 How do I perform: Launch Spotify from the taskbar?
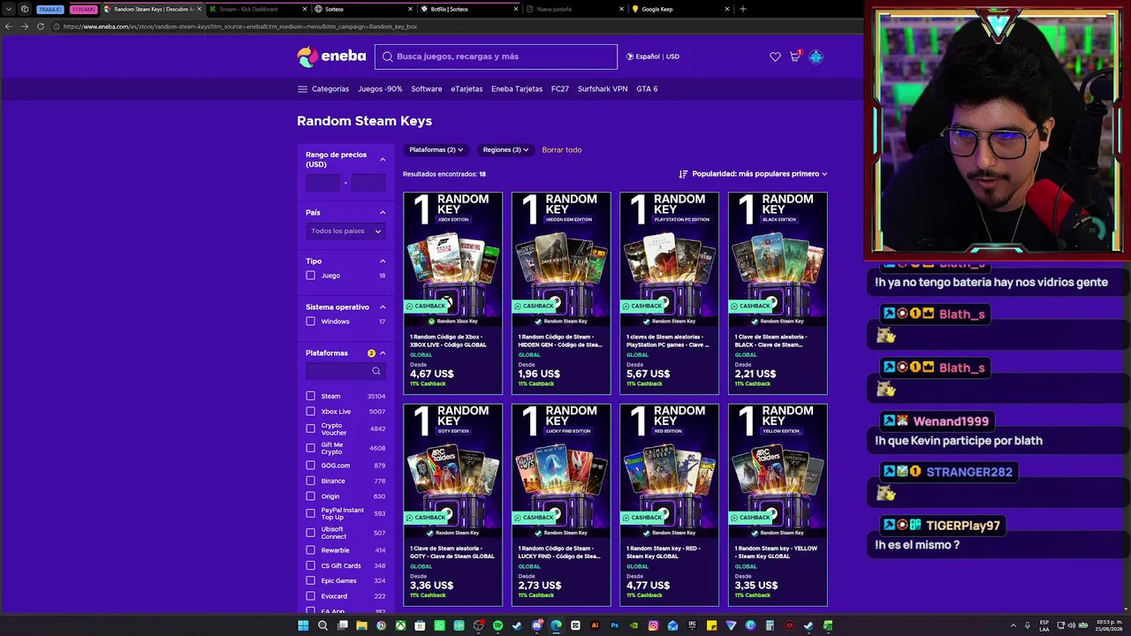coord(497,625)
